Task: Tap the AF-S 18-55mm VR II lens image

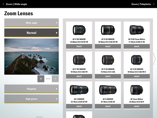Action: click(137, 60)
